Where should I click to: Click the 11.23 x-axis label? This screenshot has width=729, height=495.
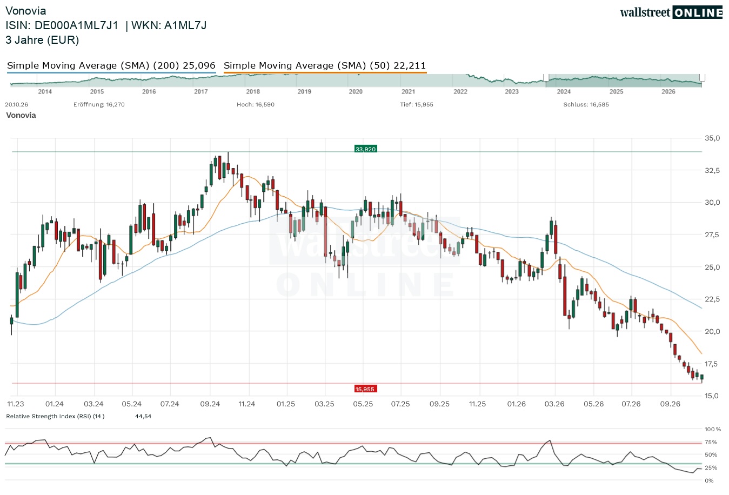pos(16,404)
